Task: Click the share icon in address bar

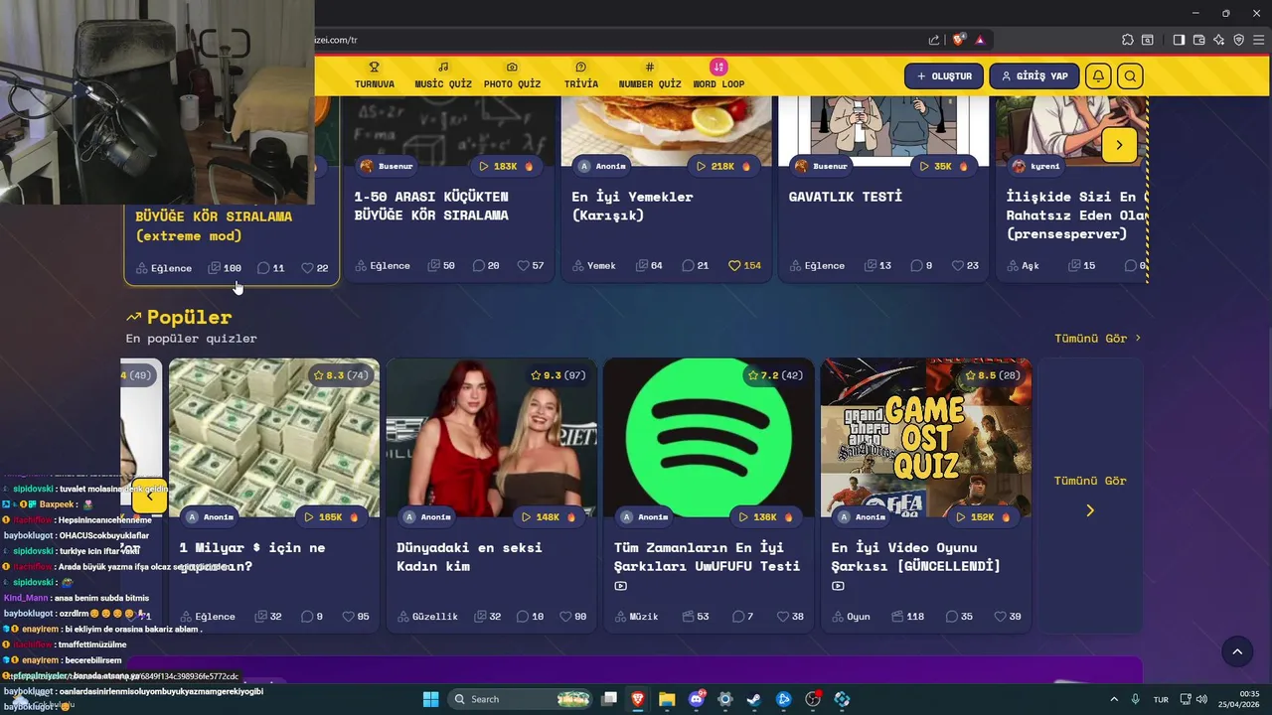Action: coord(934,40)
